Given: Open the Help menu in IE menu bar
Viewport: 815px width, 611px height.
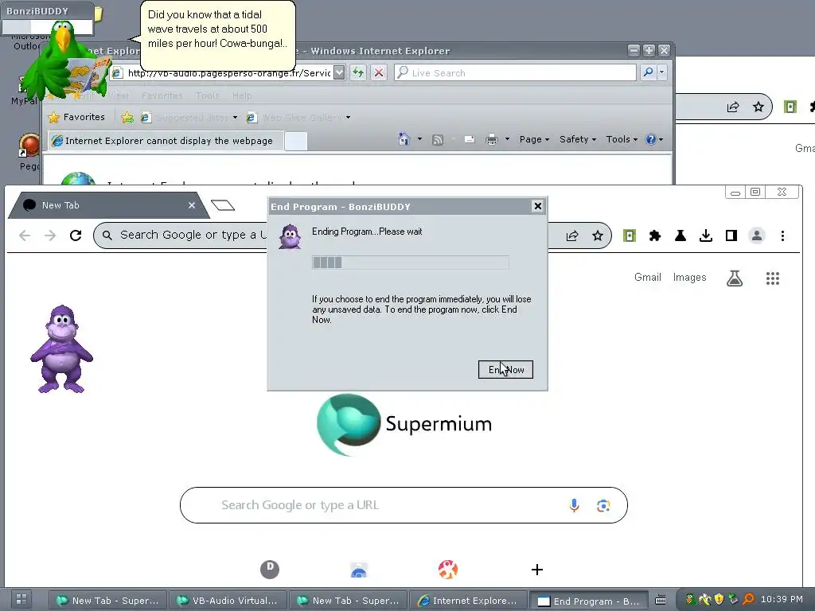Looking at the screenshot, I should click(x=242, y=95).
